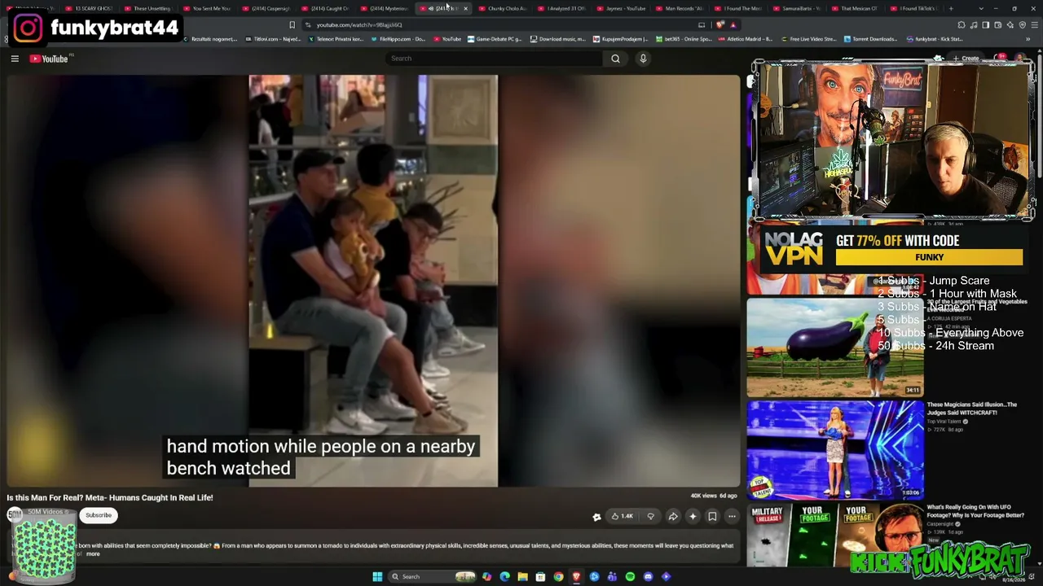Click the video title 'Is this Man For Real?'
The image size is (1043, 586).
tap(110, 497)
